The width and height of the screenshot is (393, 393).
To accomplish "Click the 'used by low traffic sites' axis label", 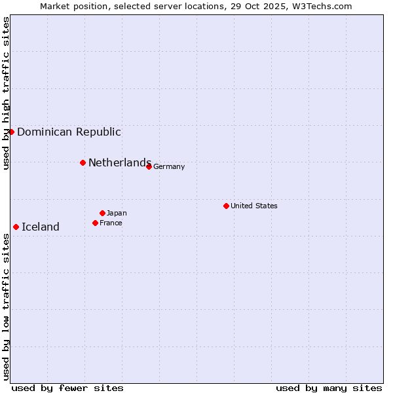I will click(x=6, y=307).
